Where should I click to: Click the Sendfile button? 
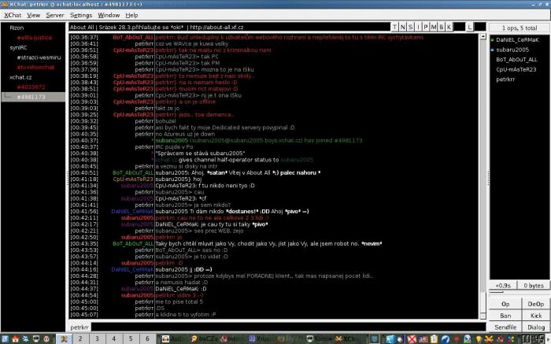point(505,327)
